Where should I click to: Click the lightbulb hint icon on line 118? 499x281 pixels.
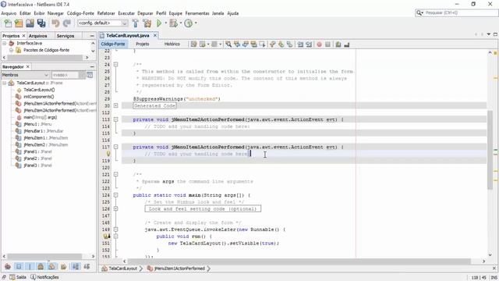click(108, 154)
